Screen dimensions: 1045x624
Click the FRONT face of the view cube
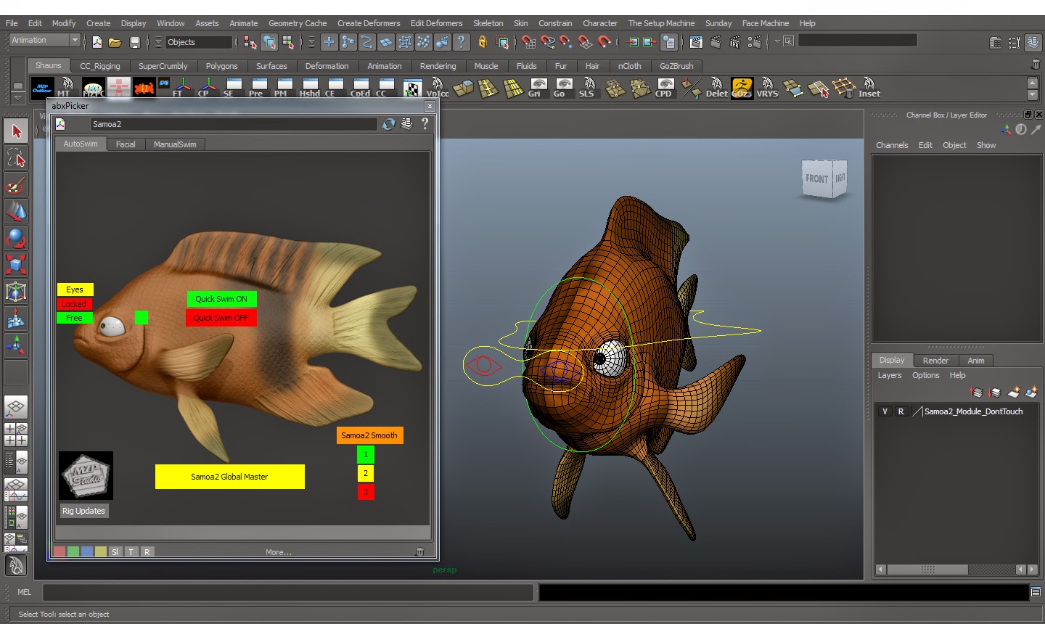pos(816,178)
